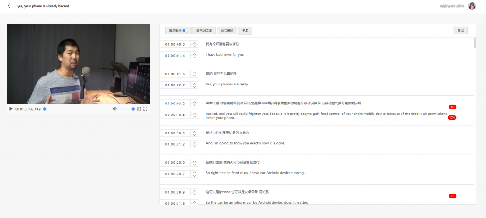
Task: Mute the video using speaker icon
Action: pyautogui.click(x=114, y=109)
